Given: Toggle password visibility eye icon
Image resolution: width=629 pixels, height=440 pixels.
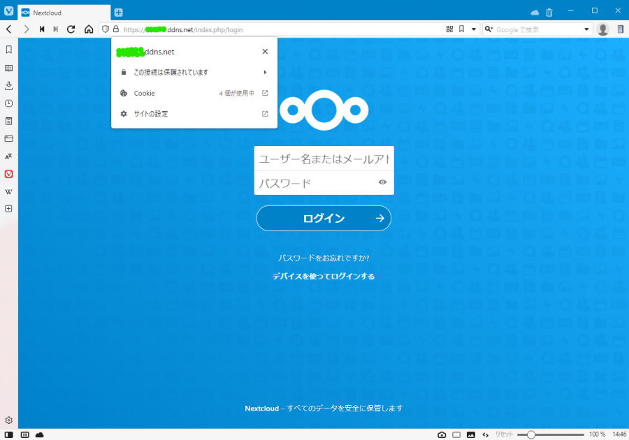Looking at the screenshot, I should [x=382, y=182].
